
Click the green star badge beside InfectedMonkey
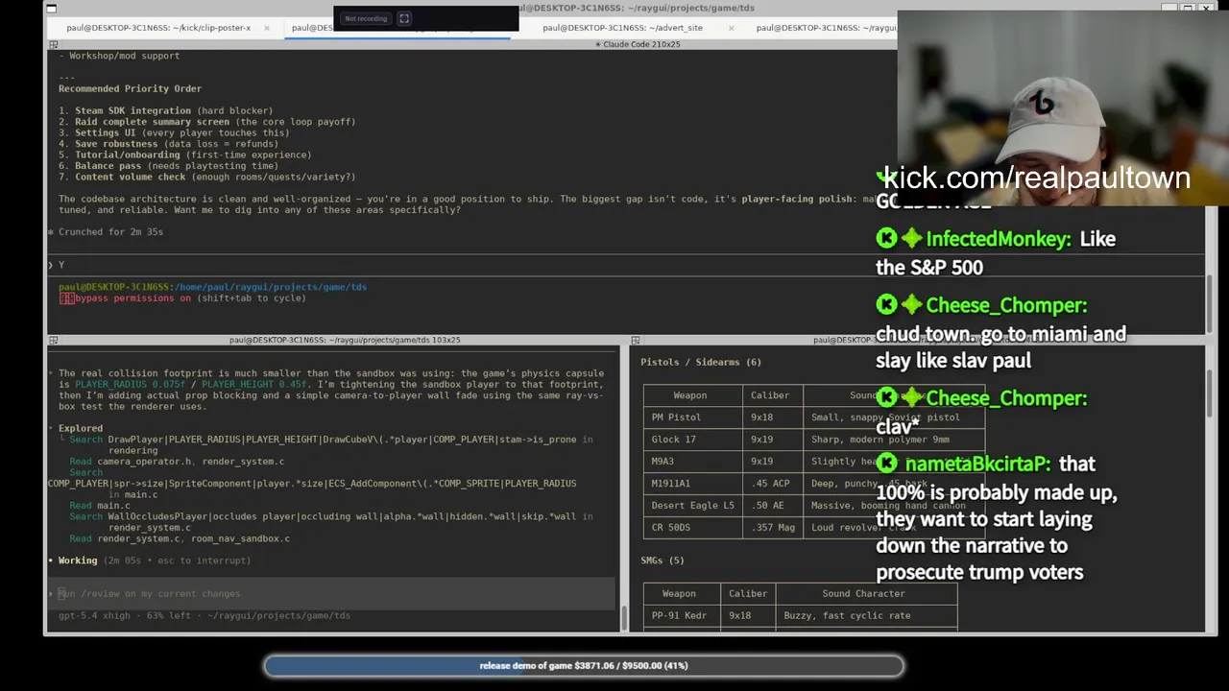point(911,238)
